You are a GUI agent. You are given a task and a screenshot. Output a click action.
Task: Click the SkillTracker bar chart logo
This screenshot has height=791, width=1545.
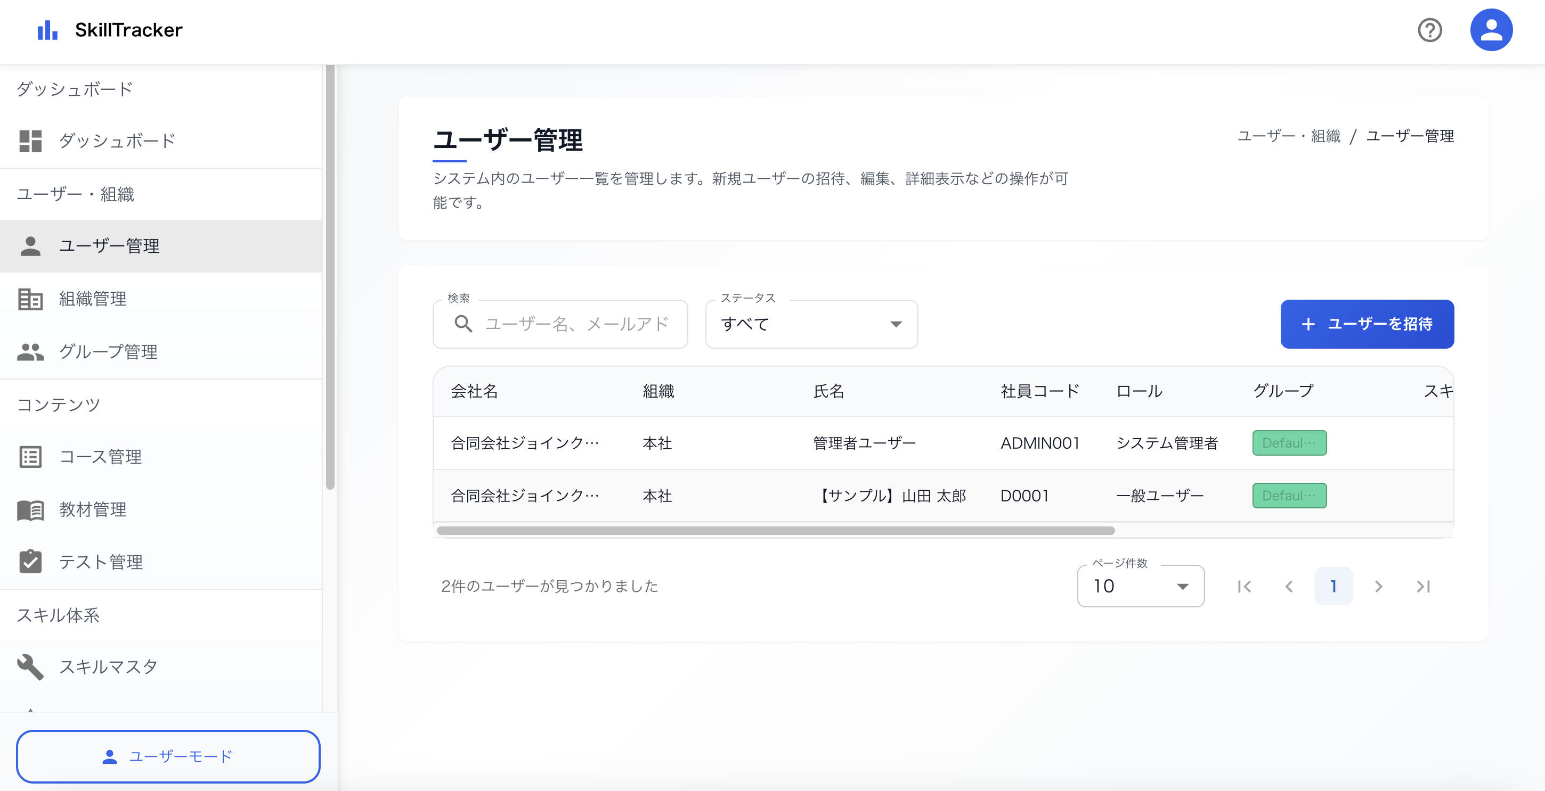(47, 29)
